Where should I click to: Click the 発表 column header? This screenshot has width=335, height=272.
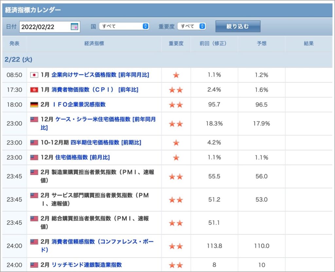click(14, 44)
